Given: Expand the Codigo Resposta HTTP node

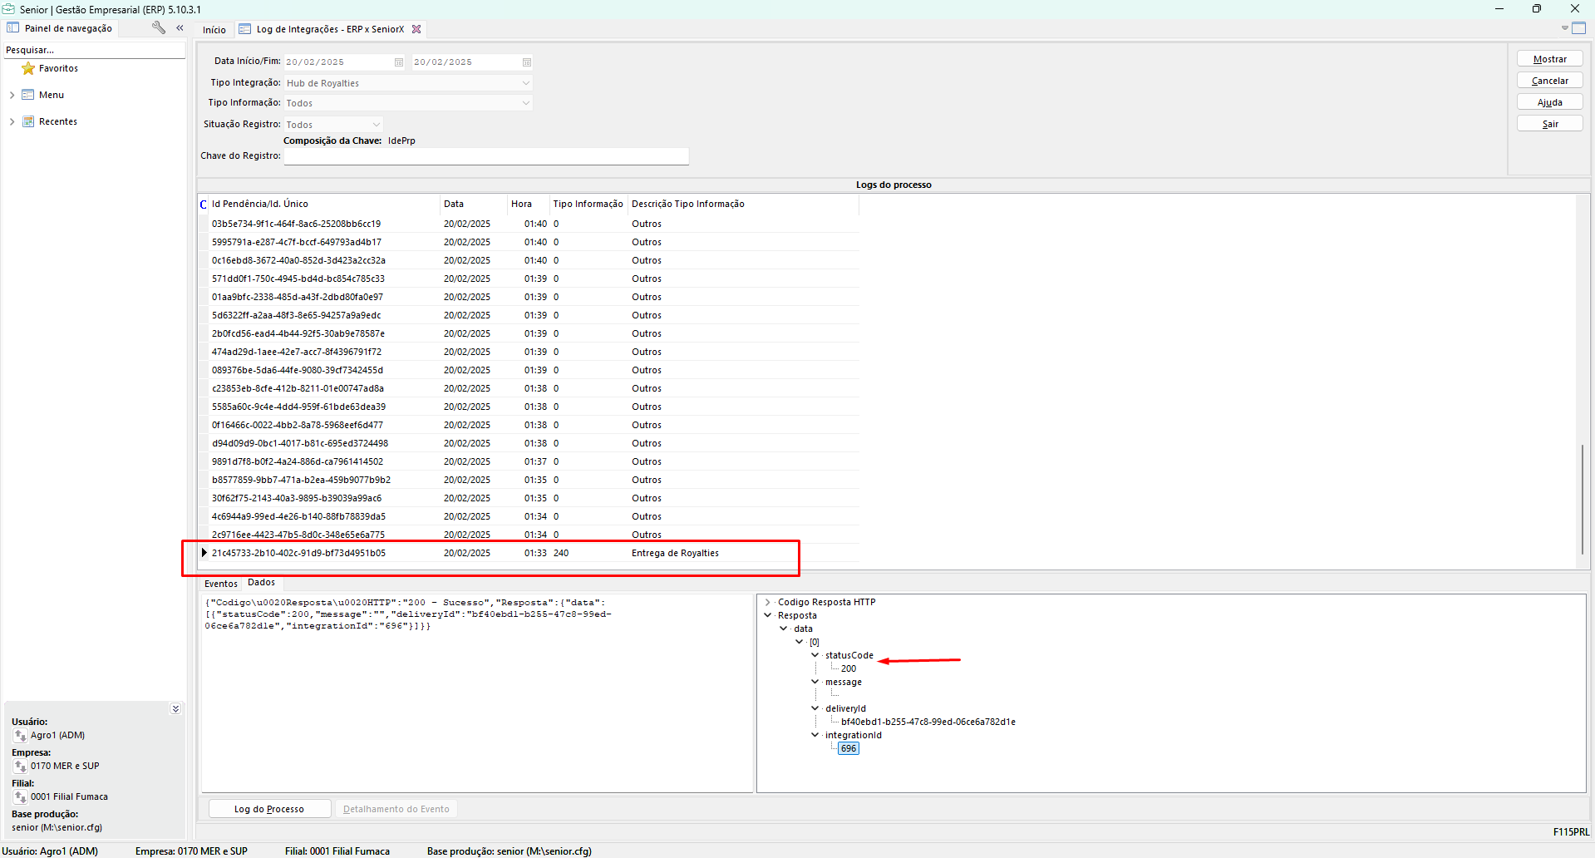Looking at the screenshot, I should (x=767, y=603).
